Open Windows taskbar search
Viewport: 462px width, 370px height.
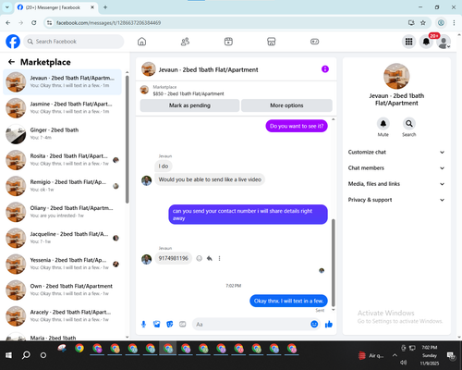coord(26,355)
